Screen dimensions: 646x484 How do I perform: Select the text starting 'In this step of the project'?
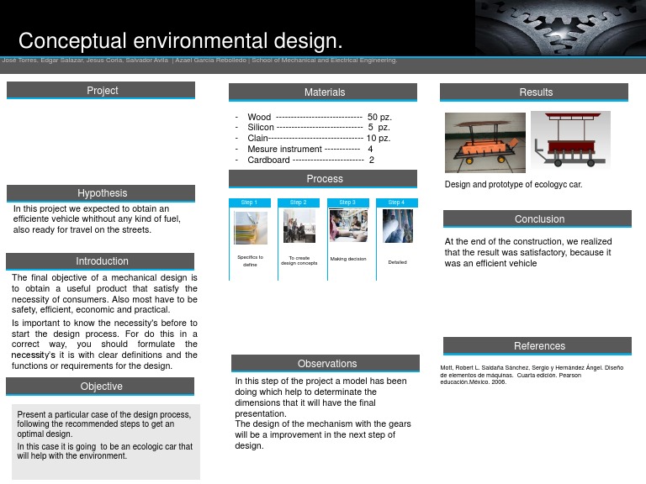(320, 397)
